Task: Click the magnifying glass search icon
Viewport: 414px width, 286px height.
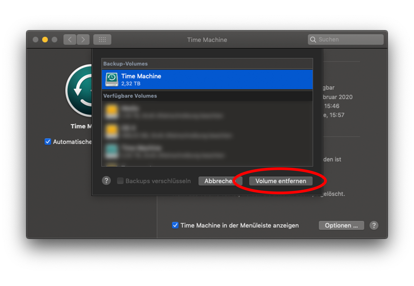Action: click(x=313, y=40)
